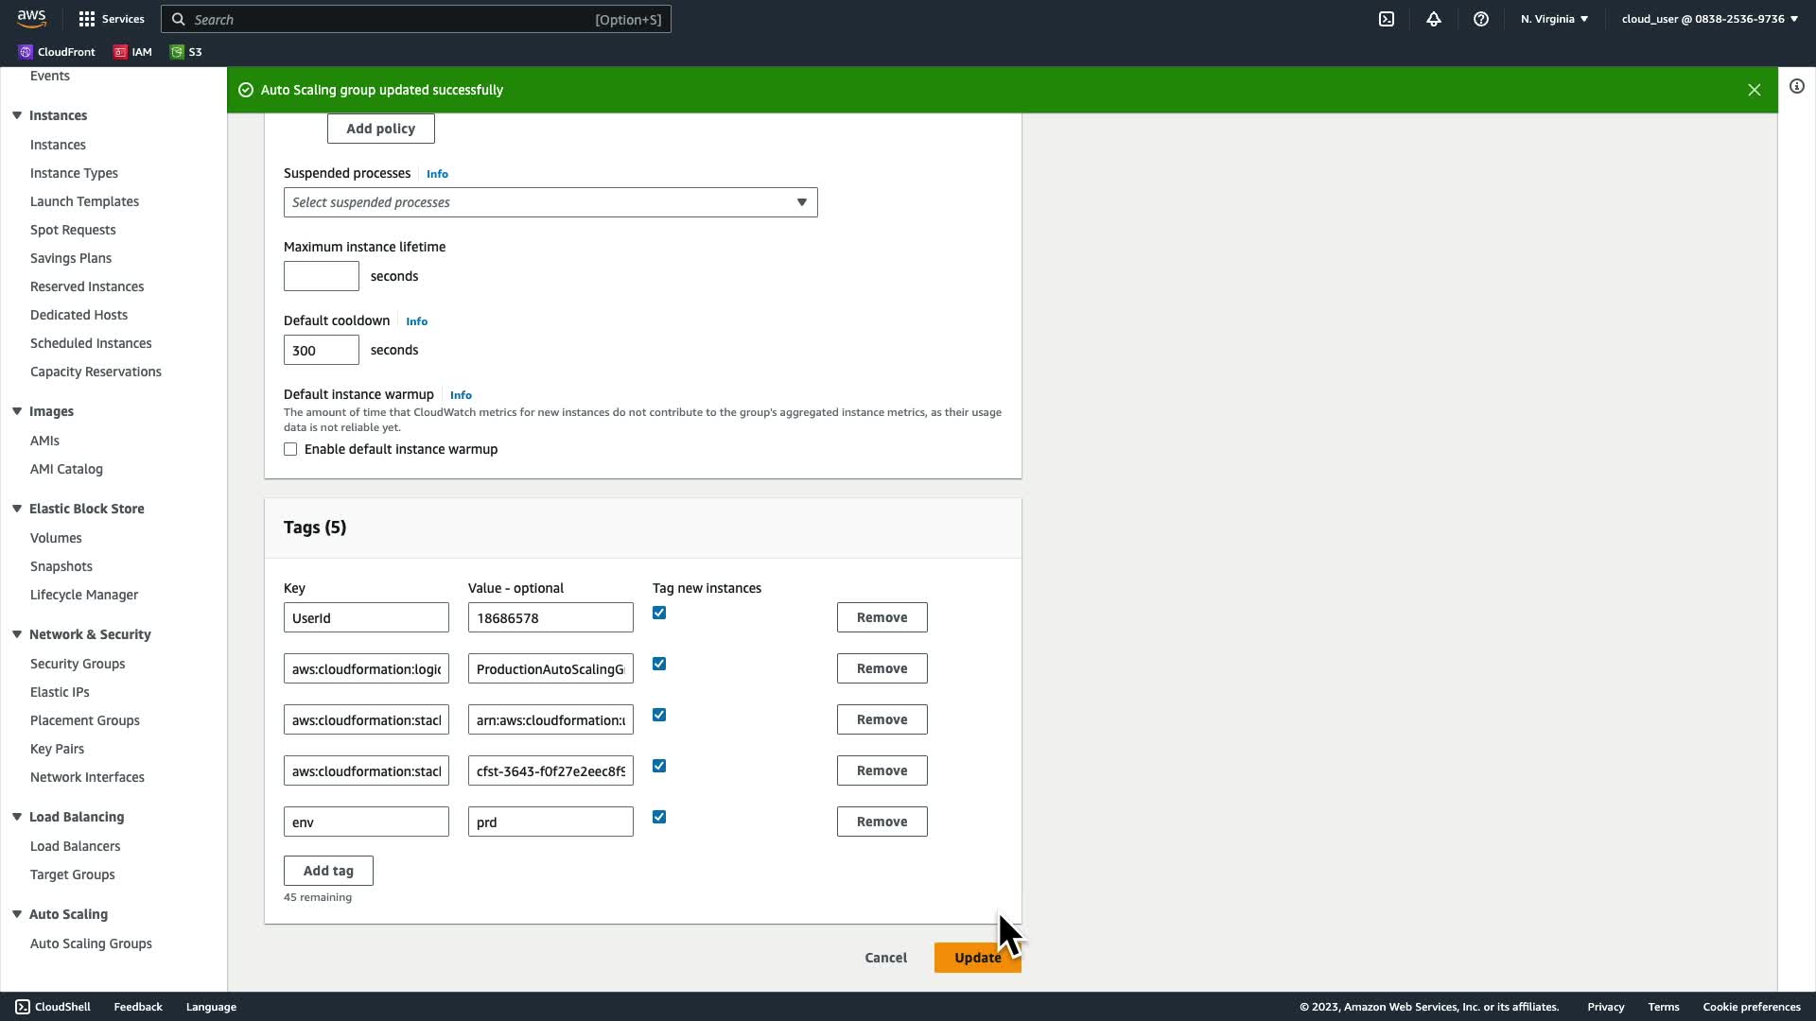The image size is (1816, 1021).
Task: Click the Default cooldown input field
Action: point(322,350)
